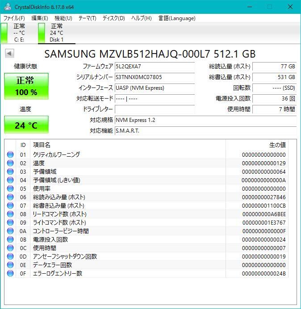Click the raw value 0000000000129
The image size is (301, 309).
(x=264, y=163)
